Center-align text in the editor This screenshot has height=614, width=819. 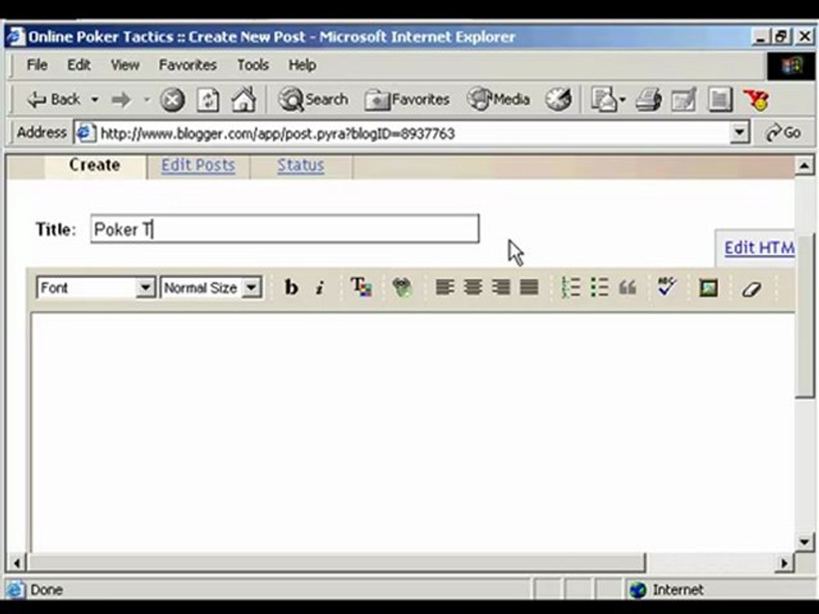[x=473, y=287]
